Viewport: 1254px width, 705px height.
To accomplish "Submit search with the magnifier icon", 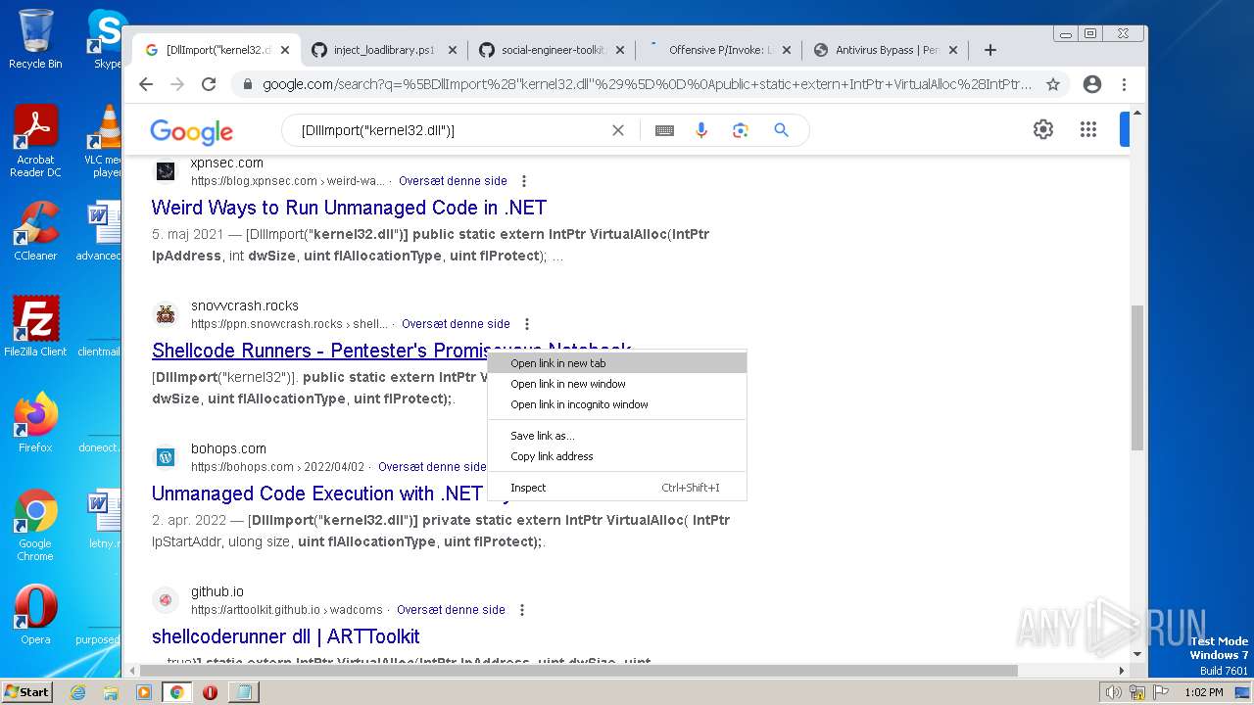I will pos(781,130).
